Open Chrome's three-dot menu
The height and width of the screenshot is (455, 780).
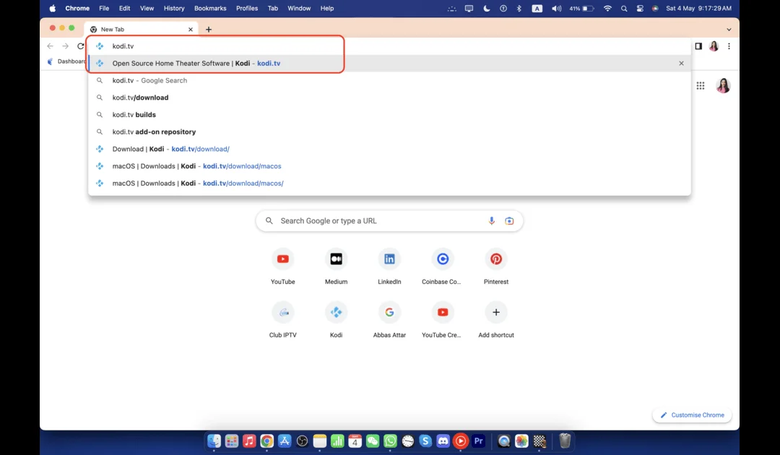pos(729,45)
